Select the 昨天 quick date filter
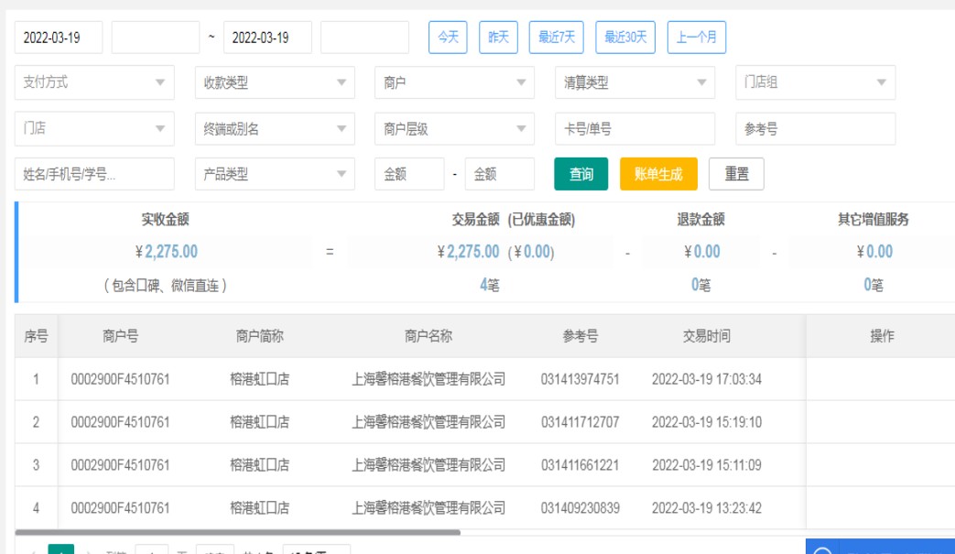The height and width of the screenshot is (554, 955). pyautogui.click(x=498, y=38)
